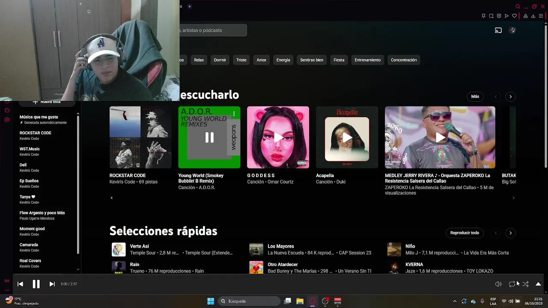Click the red search icon in title bar
The image size is (548, 308).
click(518, 6)
